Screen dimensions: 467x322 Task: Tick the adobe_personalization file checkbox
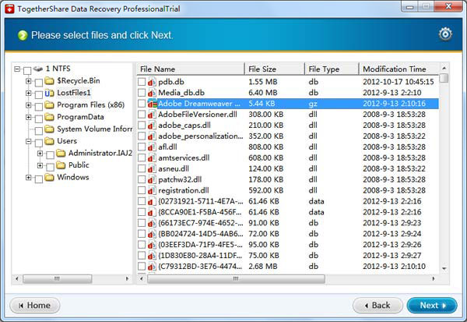[x=142, y=136]
